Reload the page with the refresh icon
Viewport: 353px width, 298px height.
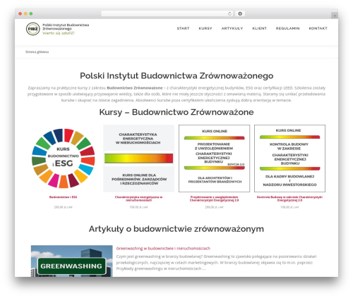(x=229, y=14)
